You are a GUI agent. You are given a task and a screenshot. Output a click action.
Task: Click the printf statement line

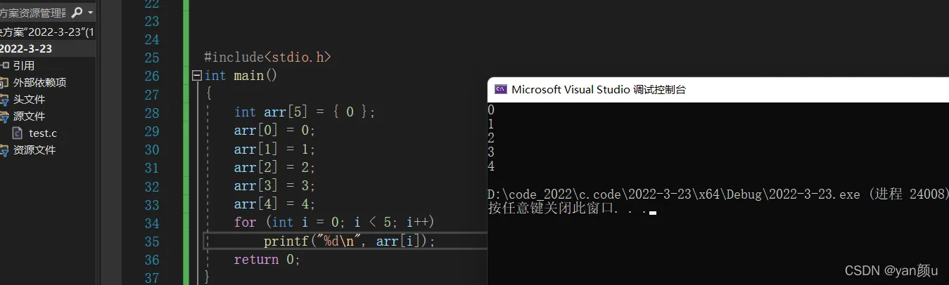350,241
